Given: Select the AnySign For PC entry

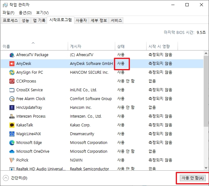Looking at the screenshot, I should click(29, 72).
